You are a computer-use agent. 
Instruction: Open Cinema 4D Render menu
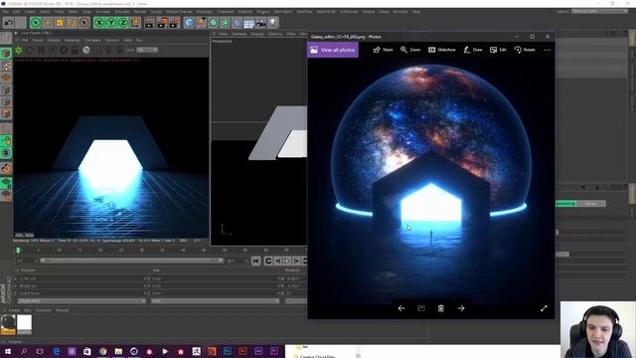point(140,12)
